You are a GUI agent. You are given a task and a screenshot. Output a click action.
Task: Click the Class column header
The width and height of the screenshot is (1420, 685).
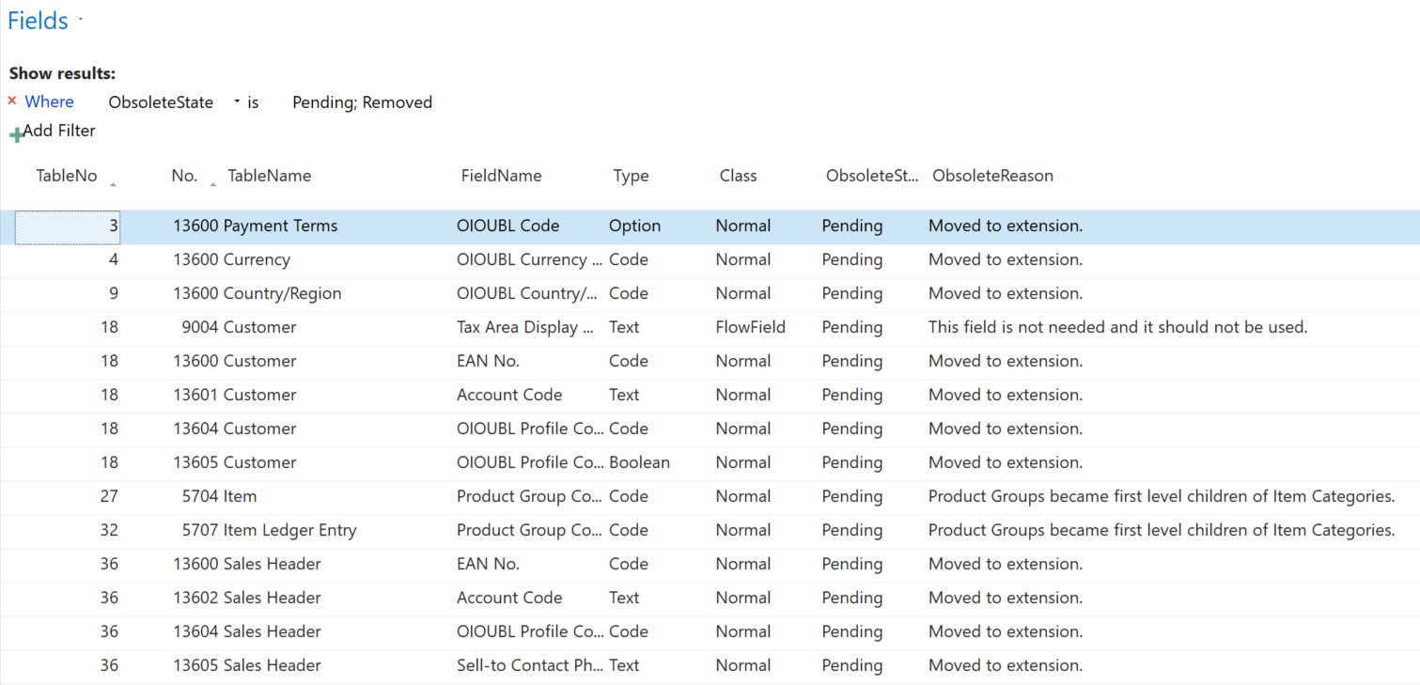pyautogui.click(x=738, y=176)
